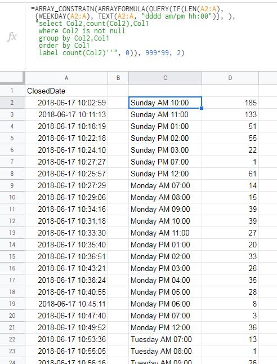277x364 pixels.
Task: Click cell with 2018-06-17 10:11:13
Action: point(66,114)
